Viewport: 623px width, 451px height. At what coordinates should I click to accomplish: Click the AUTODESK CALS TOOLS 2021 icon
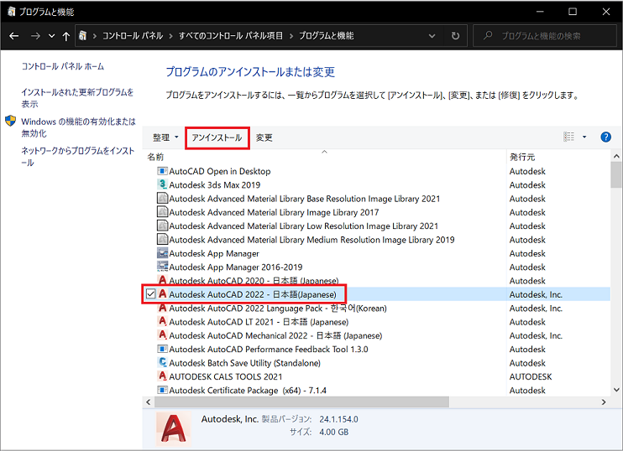[x=162, y=376]
